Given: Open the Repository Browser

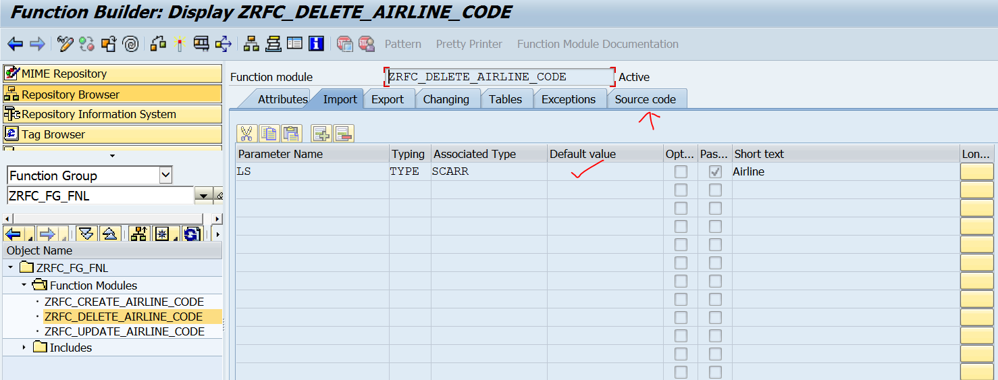Looking at the screenshot, I should click(112, 94).
